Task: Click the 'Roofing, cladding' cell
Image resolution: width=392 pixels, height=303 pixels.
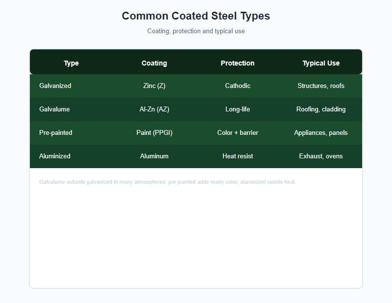Action: [x=321, y=109]
